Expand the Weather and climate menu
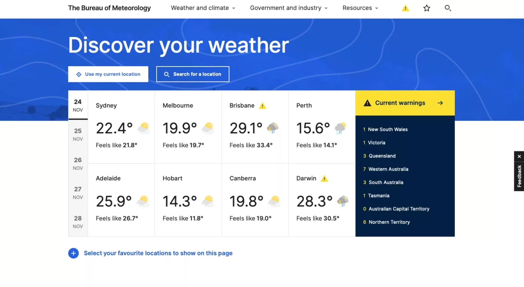The width and height of the screenshot is (524, 287). [203, 8]
